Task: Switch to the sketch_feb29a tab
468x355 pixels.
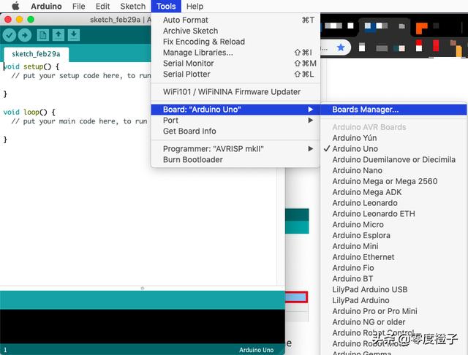Action: (x=36, y=54)
